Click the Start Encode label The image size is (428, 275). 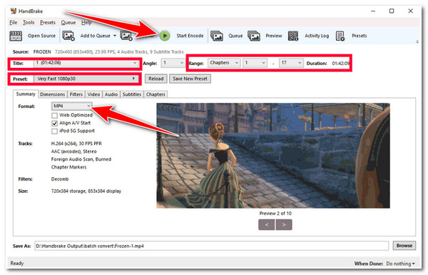click(190, 36)
